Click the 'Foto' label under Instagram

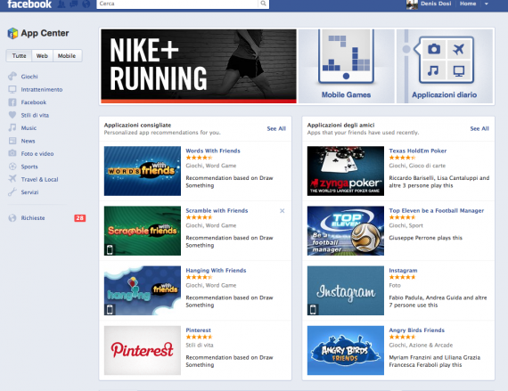coord(395,285)
